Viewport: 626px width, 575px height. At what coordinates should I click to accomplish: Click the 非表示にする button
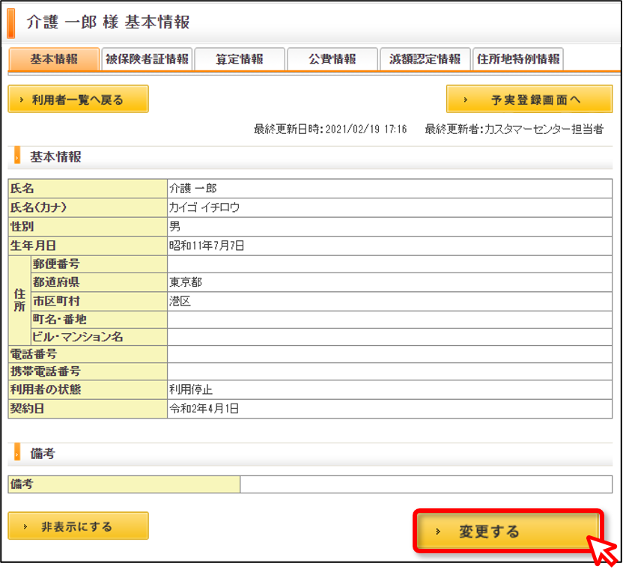click(78, 526)
